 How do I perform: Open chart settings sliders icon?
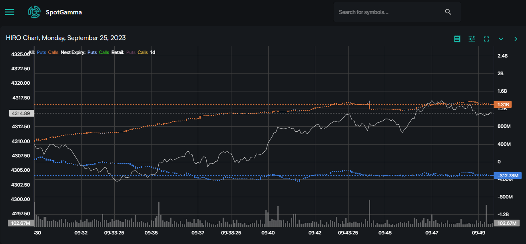[472, 39]
